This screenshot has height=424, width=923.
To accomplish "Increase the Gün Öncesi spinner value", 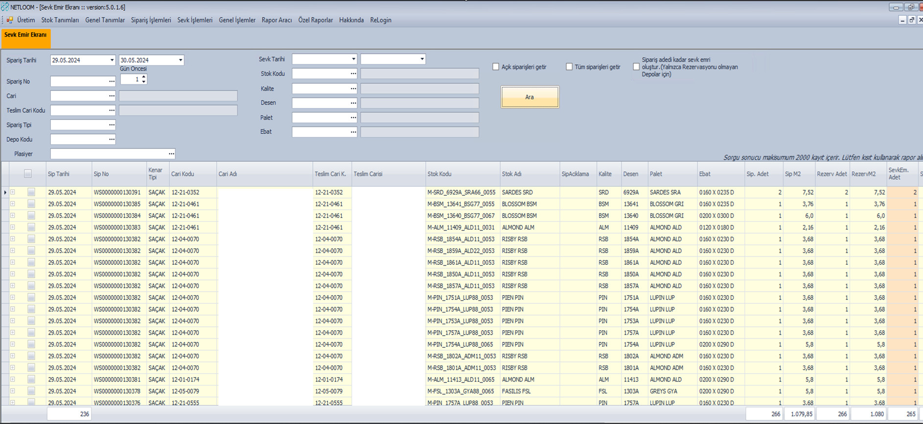I will click(143, 77).
